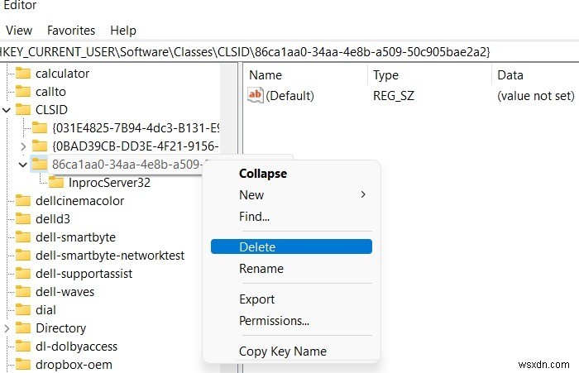579x373 pixels.
Task: Select Copy Key Name option
Action: (282, 351)
